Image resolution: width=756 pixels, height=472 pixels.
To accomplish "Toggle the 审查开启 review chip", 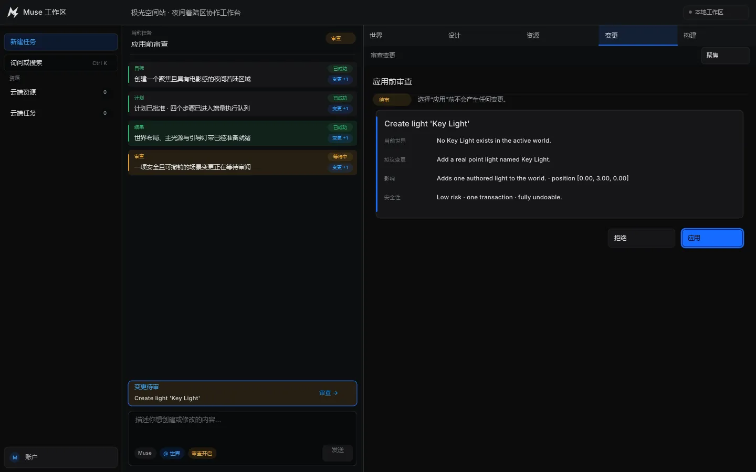I will 202,454.
